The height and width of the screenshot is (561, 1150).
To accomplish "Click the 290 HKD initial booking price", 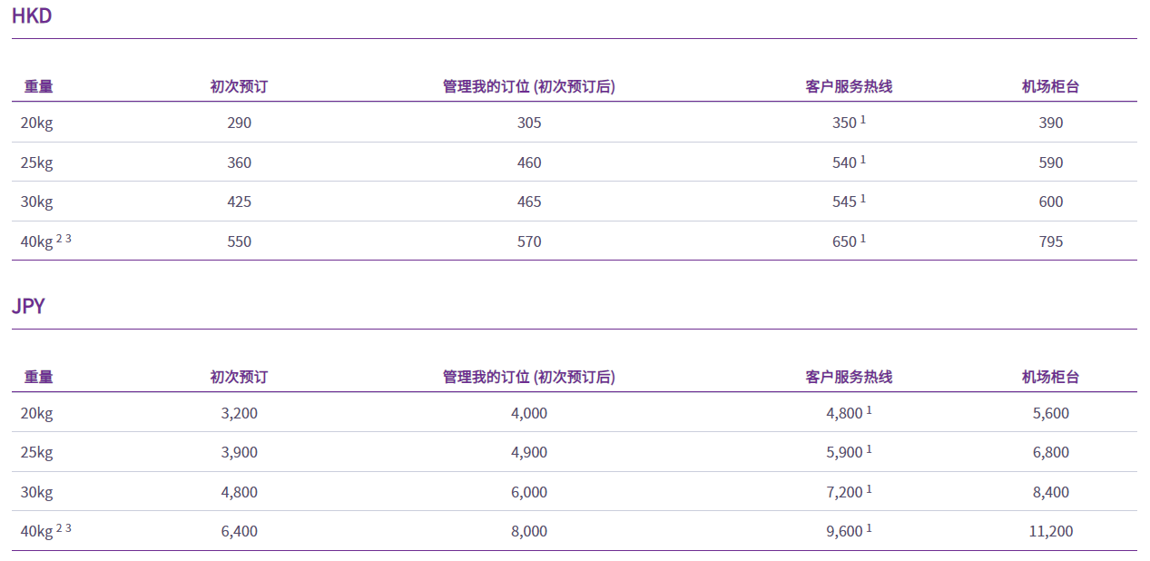I will 240,123.
